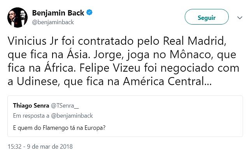Visit the @benjaminback handle under the name
The height and width of the screenshot is (153, 249).
53,22
